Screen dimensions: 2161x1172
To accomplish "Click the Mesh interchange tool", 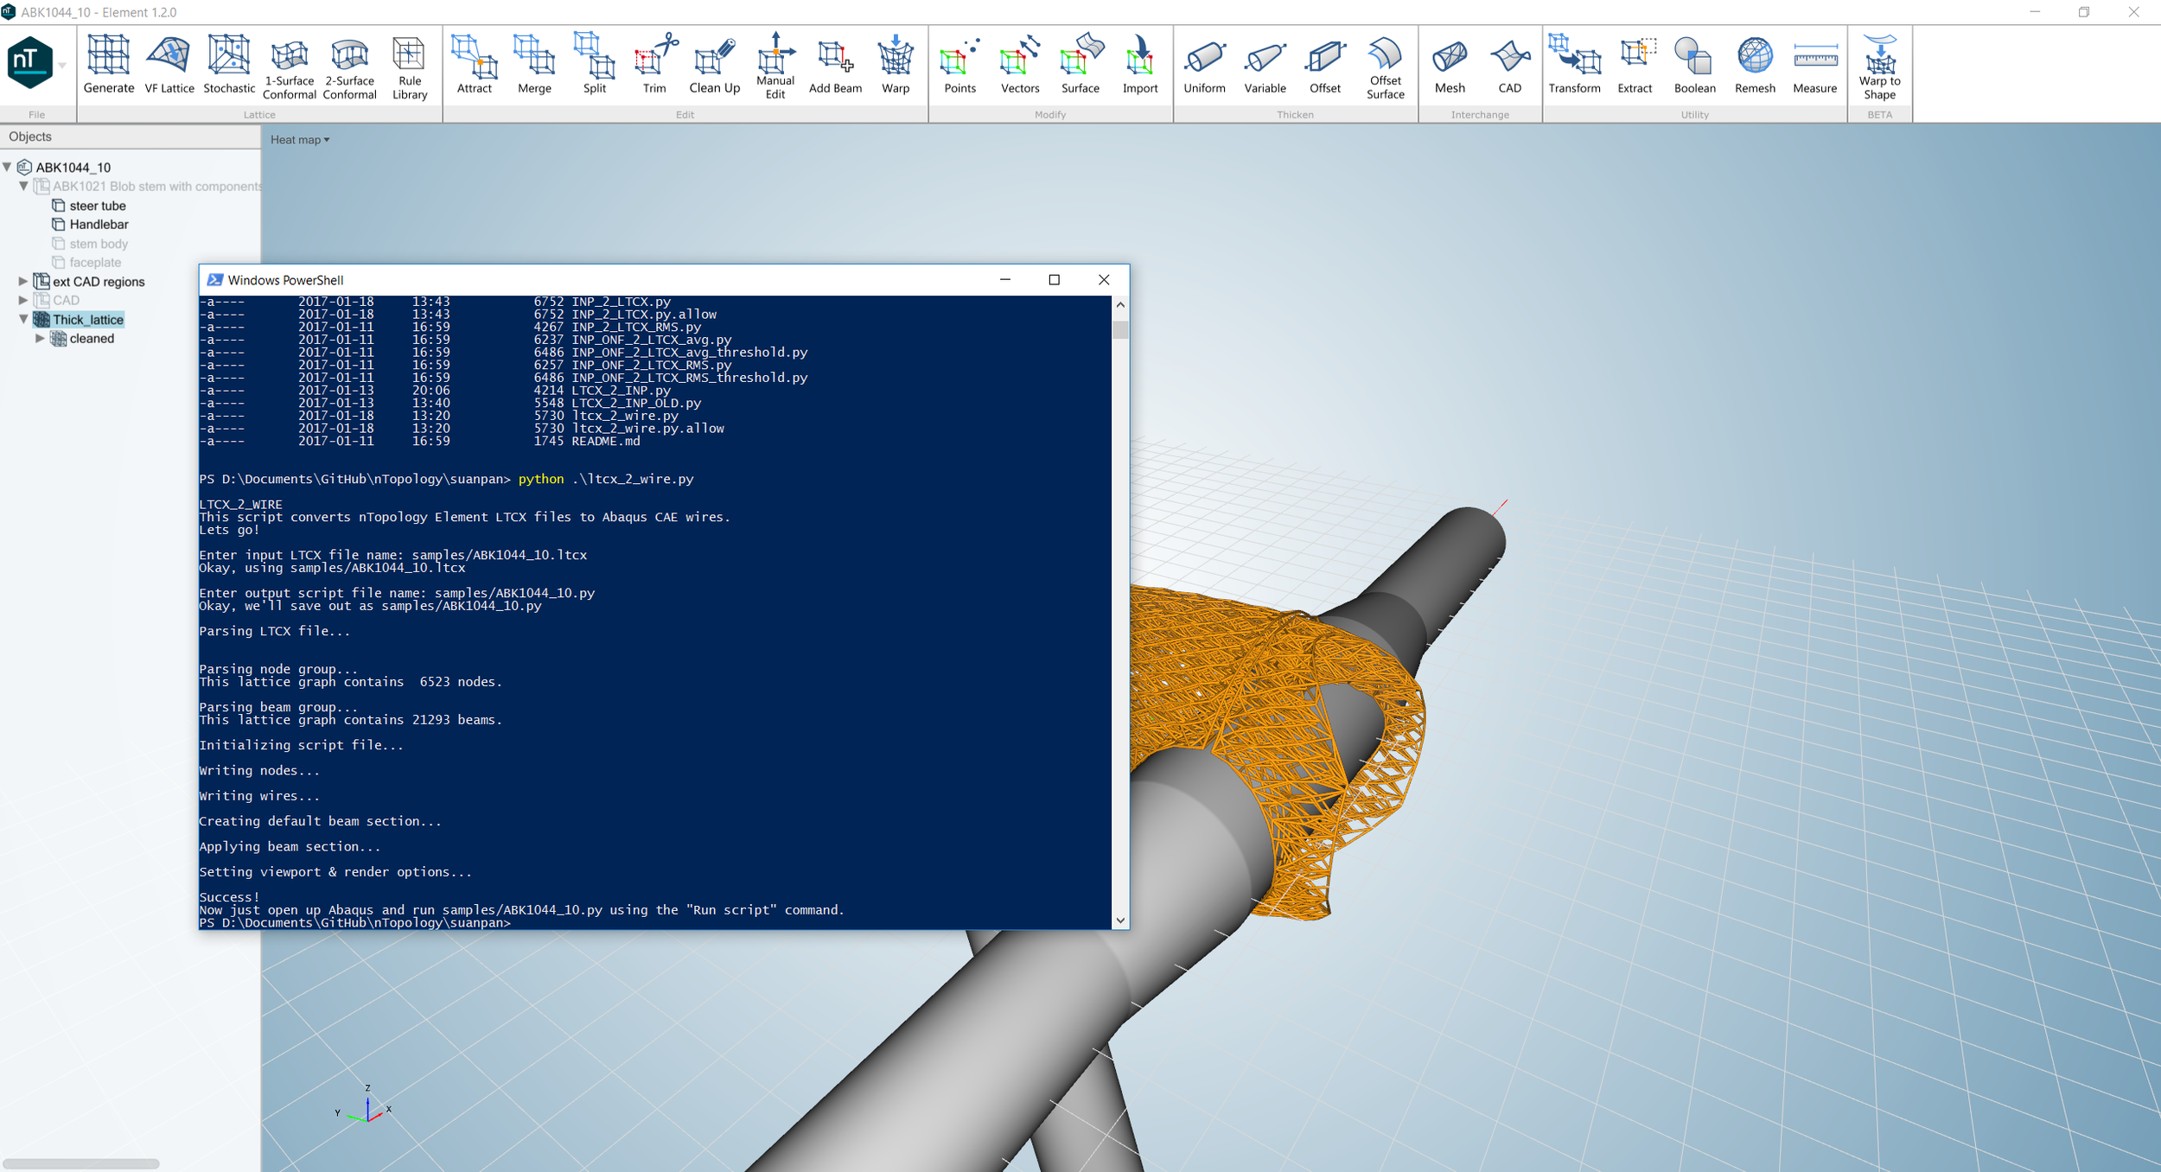I will click(1450, 65).
